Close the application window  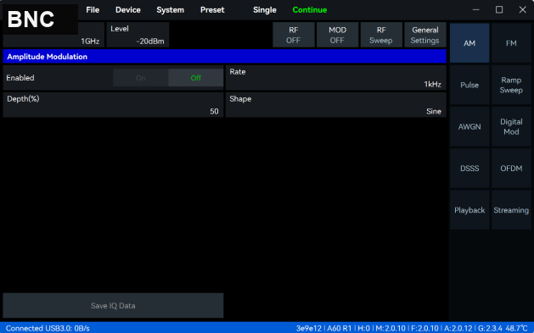point(522,10)
